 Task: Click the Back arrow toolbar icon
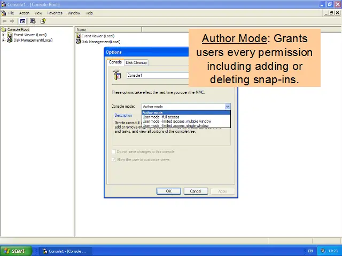[5, 21]
